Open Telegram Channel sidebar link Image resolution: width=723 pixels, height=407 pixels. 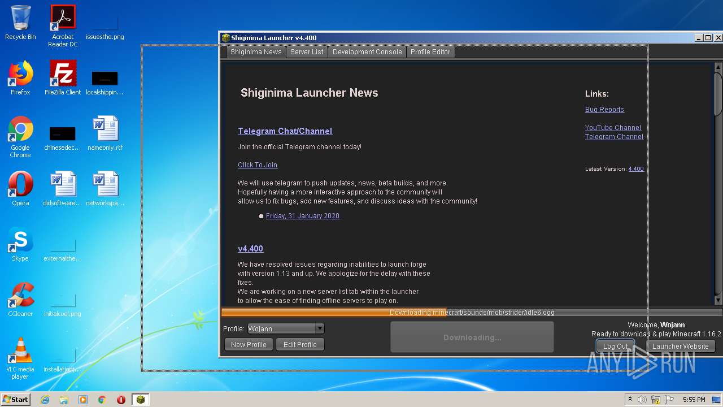coord(614,137)
